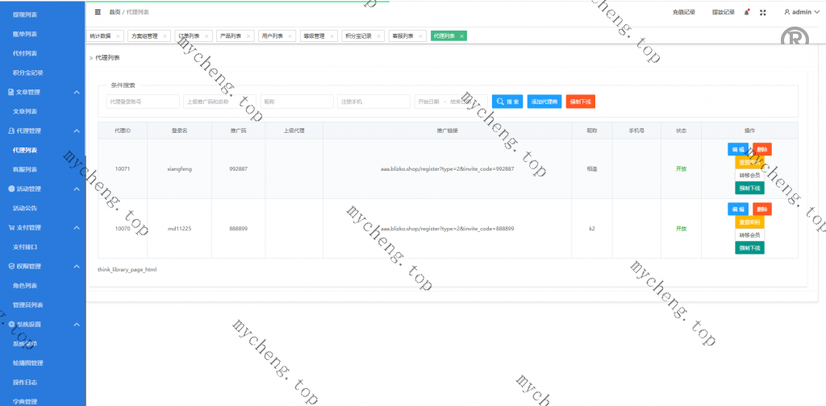Edit agent md11225 with 编辑 button

[x=737, y=209]
